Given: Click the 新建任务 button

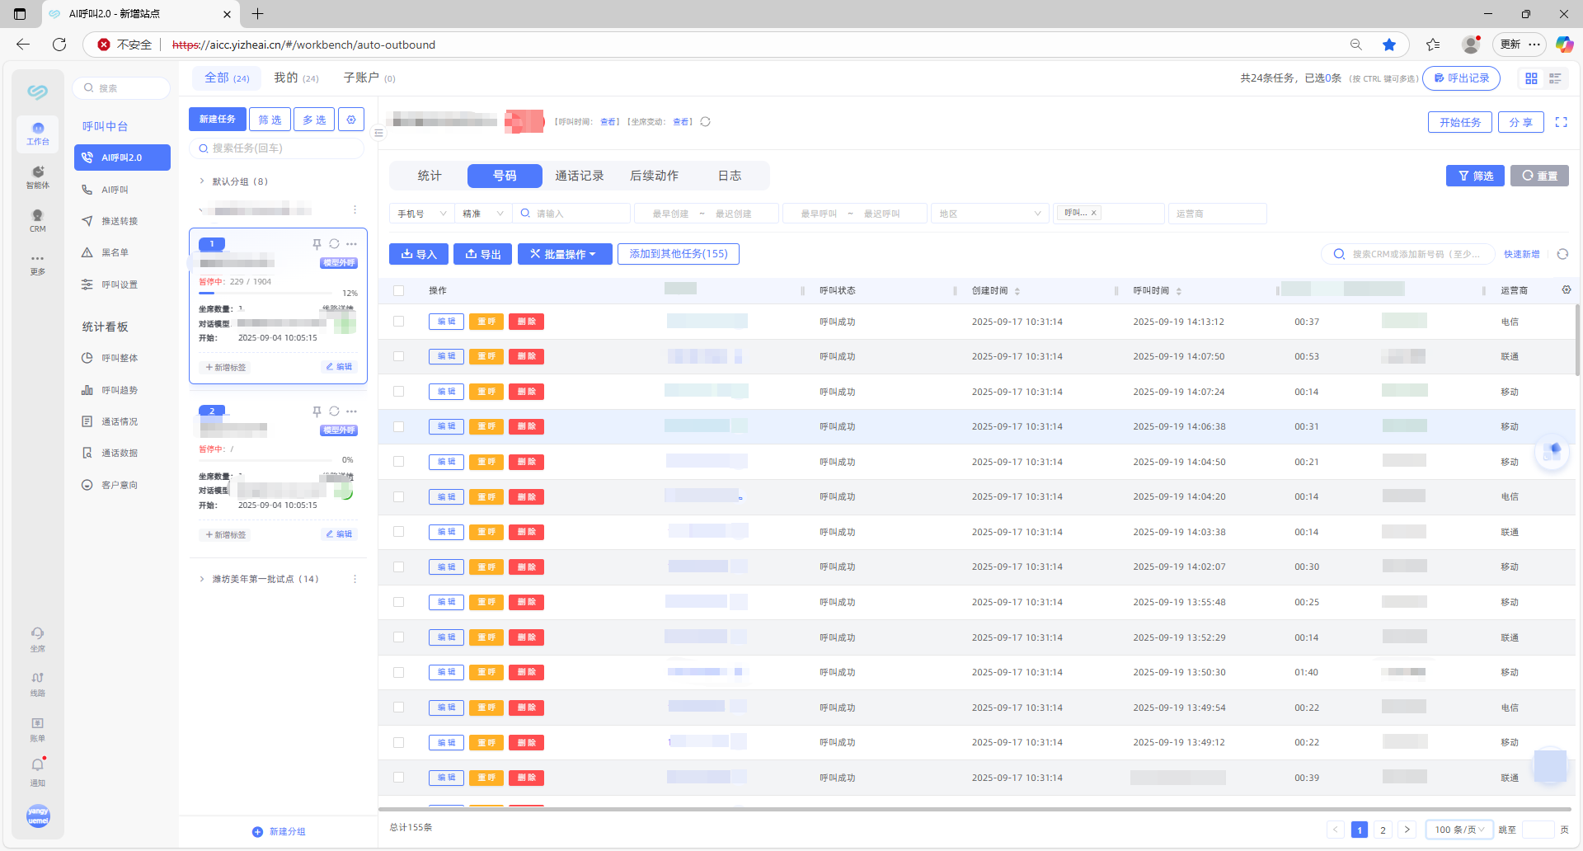Looking at the screenshot, I should [x=217, y=120].
